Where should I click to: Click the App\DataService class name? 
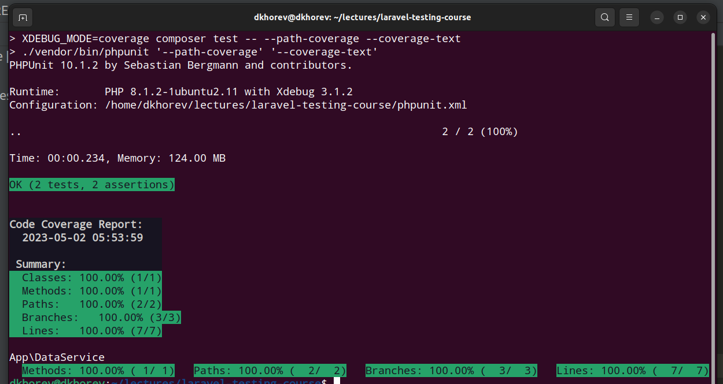(56, 357)
